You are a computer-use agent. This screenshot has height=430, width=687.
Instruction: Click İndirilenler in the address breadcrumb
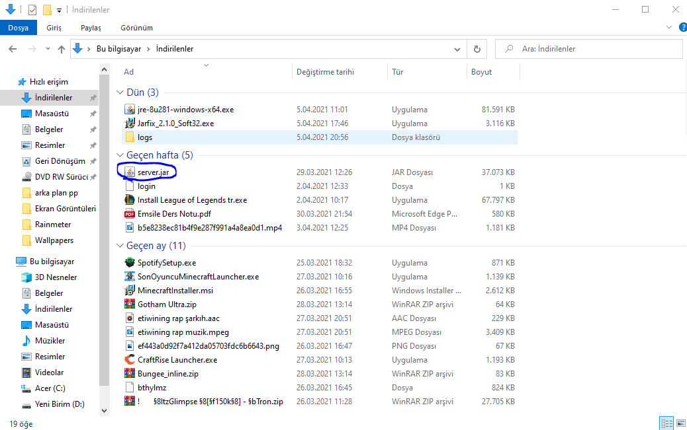coord(175,49)
